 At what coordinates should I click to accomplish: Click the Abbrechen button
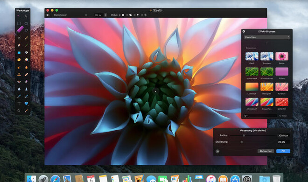[x=266, y=151]
